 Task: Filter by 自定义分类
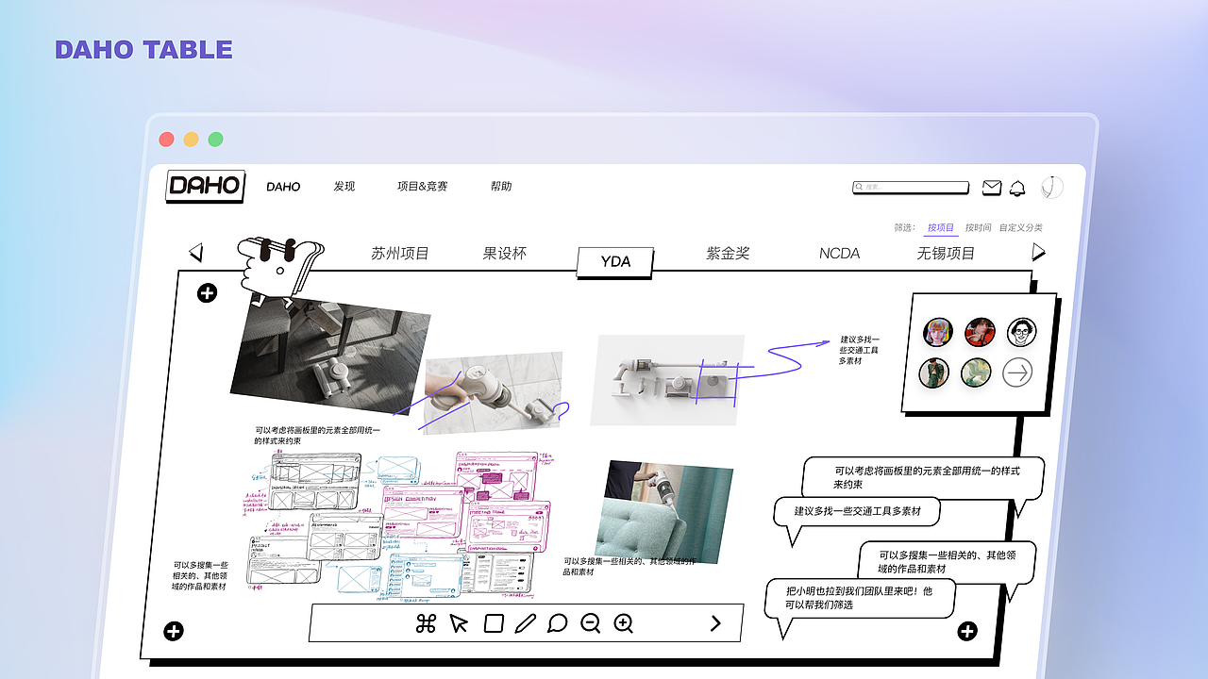click(x=1021, y=227)
